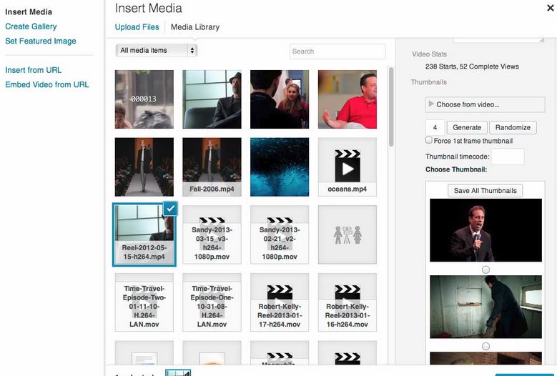Select the 000013 video thumbnail
Viewport: 557px width, 376px height.
[144, 99]
